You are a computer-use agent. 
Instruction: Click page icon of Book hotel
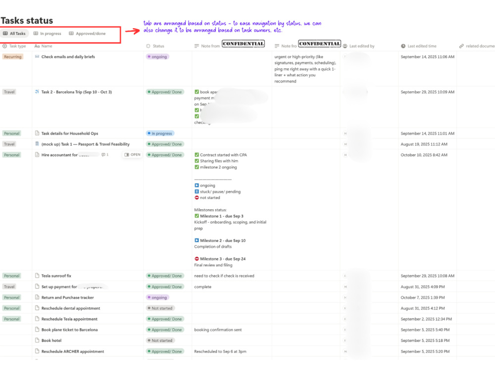tap(37, 340)
